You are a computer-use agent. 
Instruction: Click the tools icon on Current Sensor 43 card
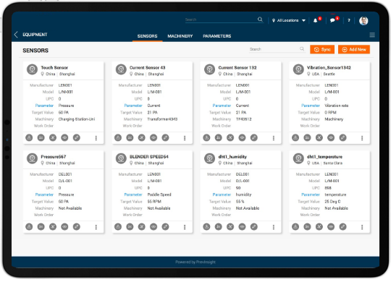pos(142,137)
